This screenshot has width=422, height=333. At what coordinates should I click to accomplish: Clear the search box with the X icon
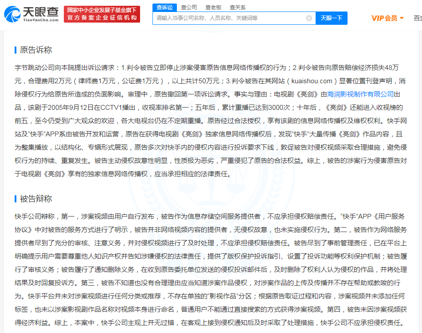pyautogui.click(x=309, y=18)
